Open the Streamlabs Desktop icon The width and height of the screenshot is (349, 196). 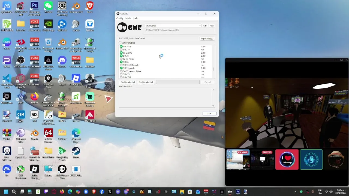click(90, 100)
